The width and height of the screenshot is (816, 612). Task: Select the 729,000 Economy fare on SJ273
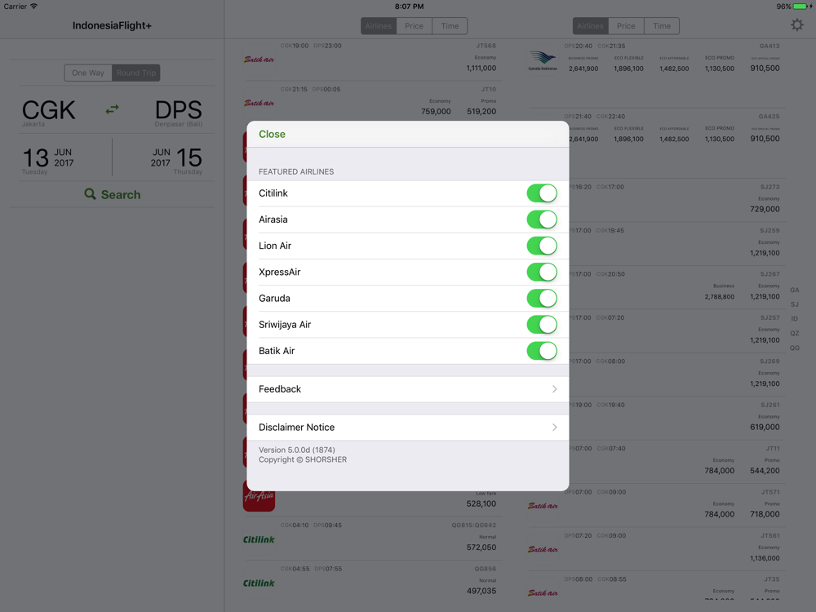point(765,209)
